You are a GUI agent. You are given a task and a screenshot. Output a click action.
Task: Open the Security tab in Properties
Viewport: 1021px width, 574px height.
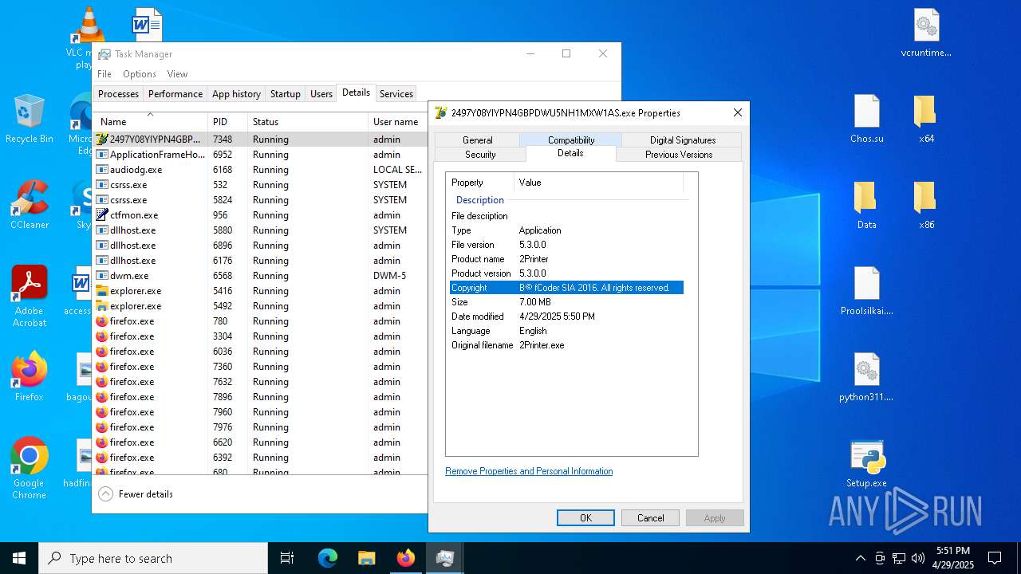(x=480, y=154)
